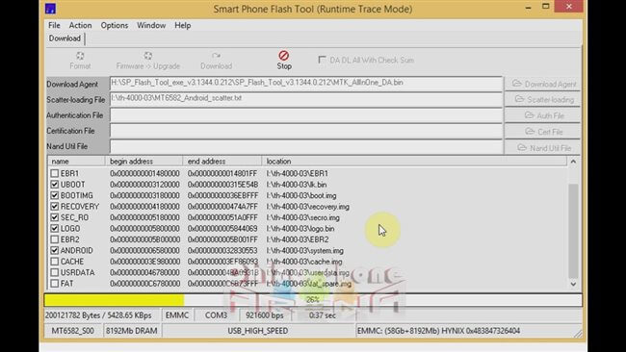
Task: Click the Download Agent path field
Action: [x=306, y=83]
